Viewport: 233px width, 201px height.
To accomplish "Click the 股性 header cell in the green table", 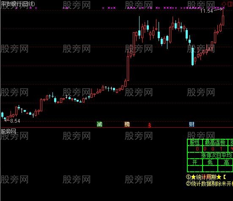I will tap(195, 143).
